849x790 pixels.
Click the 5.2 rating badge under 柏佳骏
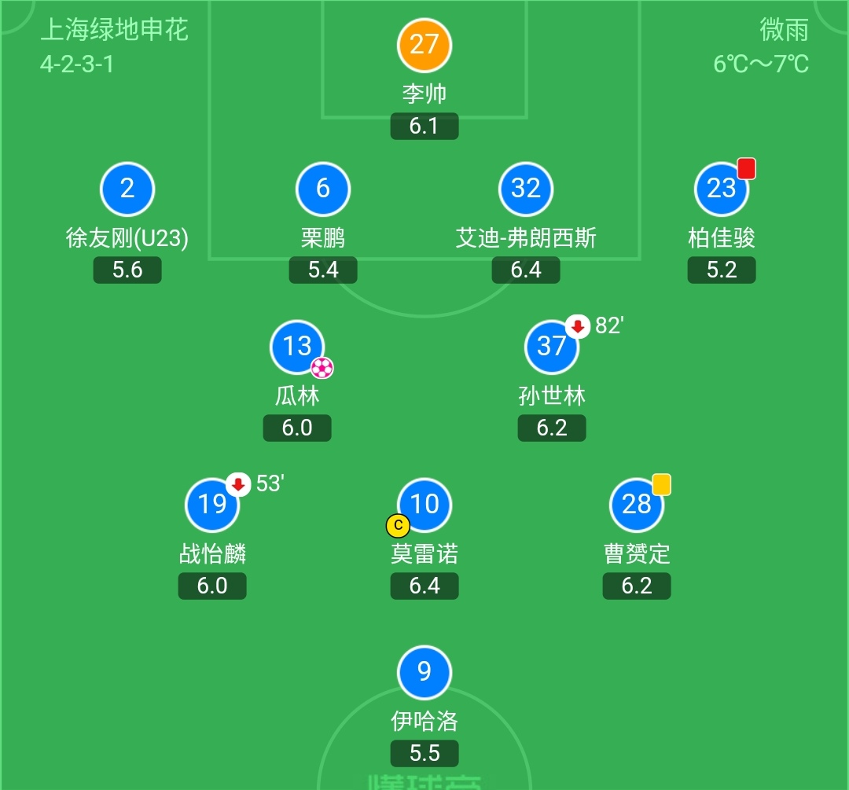click(722, 270)
